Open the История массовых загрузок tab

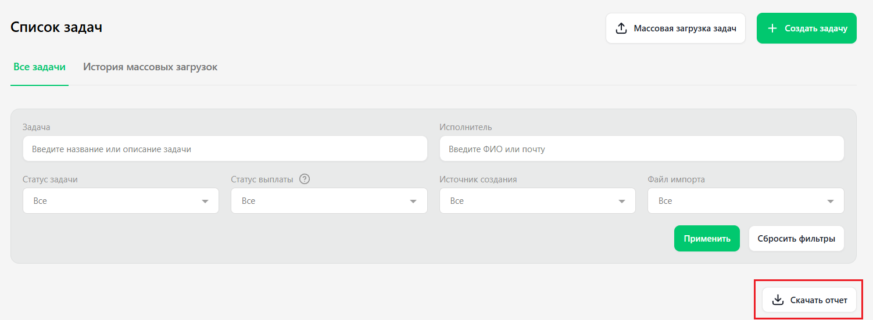[150, 67]
